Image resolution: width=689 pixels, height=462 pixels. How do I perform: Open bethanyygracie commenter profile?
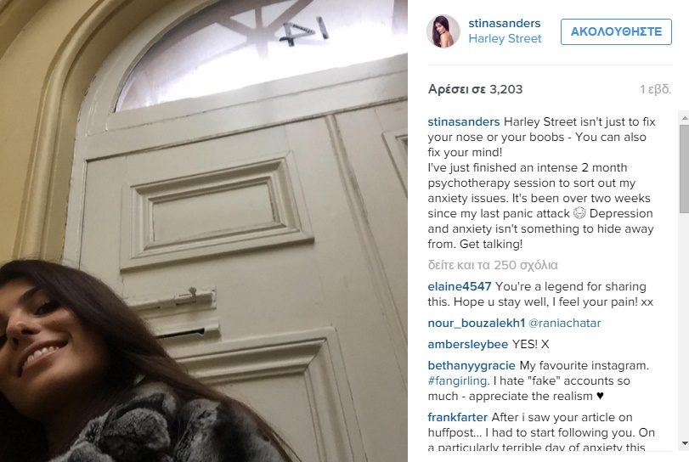pos(472,365)
